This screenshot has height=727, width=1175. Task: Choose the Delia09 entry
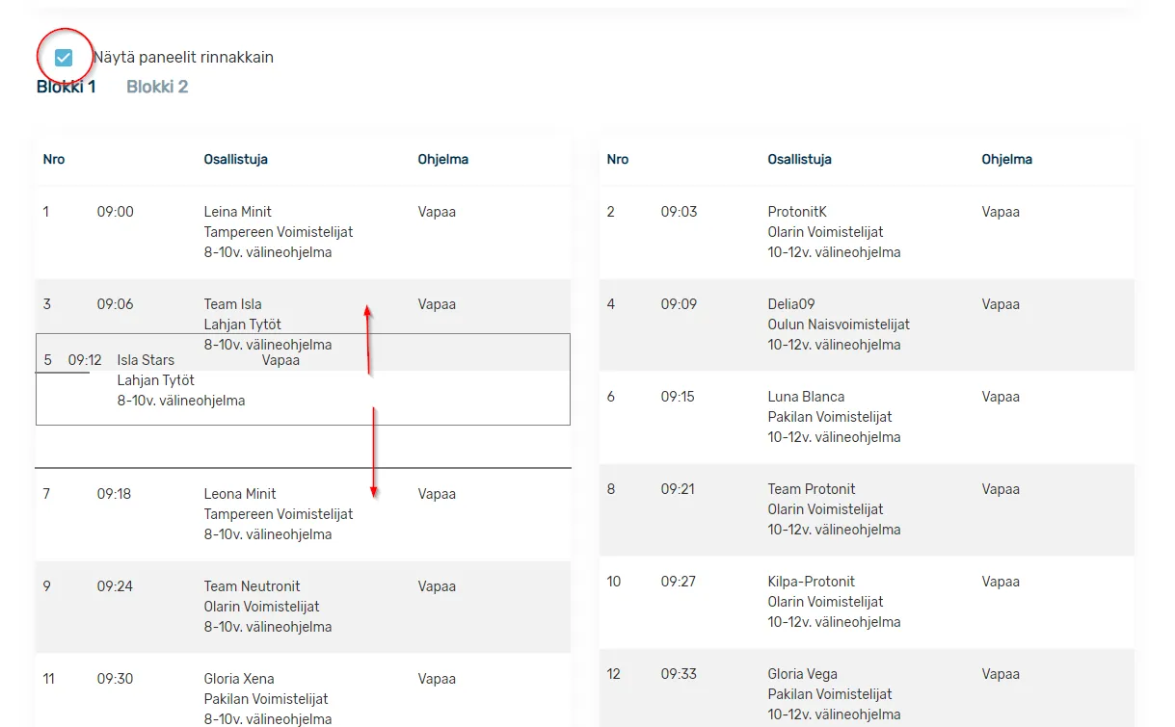click(791, 304)
